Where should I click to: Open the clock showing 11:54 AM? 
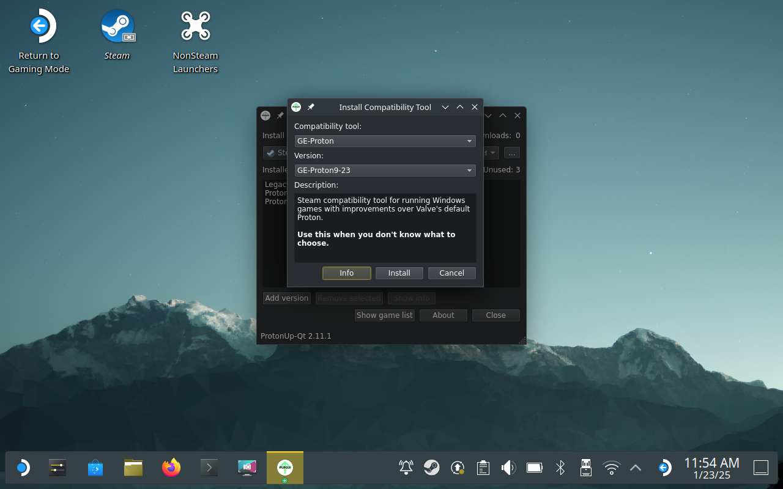pyautogui.click(x=711, y=468)
